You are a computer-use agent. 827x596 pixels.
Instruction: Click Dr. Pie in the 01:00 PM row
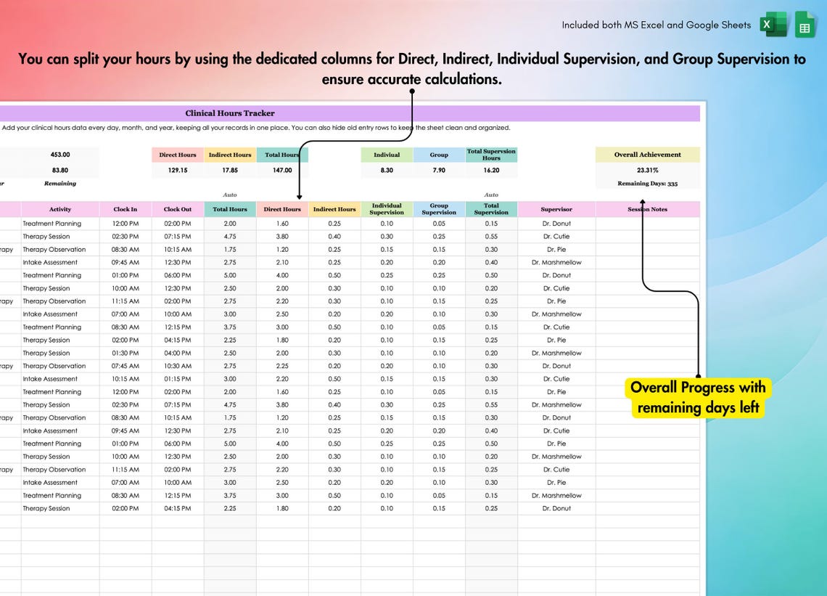click(556, 444)
